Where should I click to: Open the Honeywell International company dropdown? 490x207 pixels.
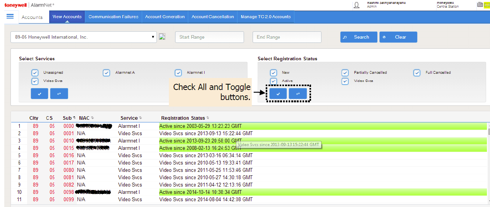84,37
